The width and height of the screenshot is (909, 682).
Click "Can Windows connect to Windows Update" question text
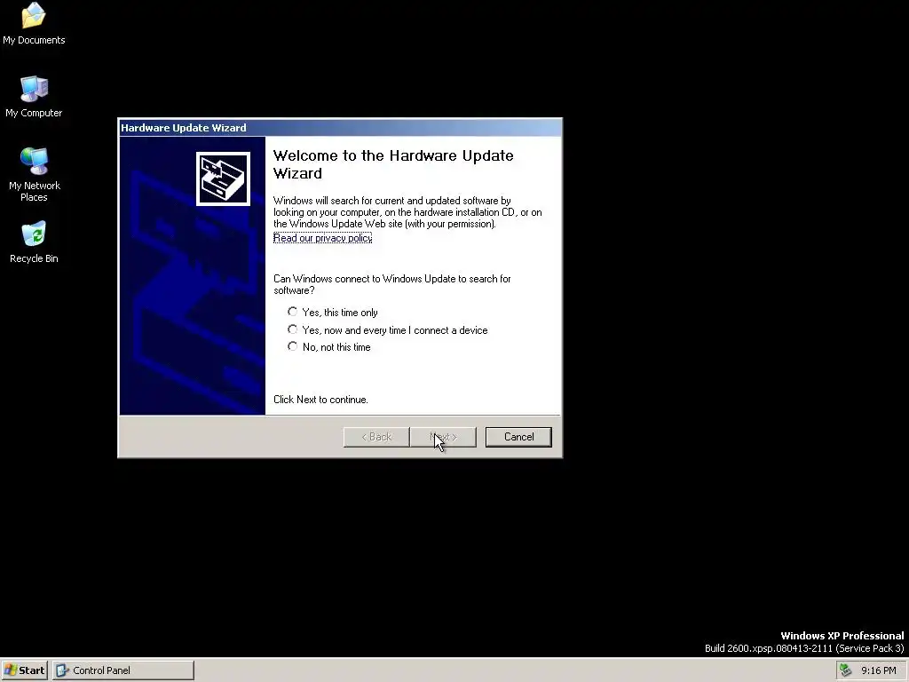391,284
